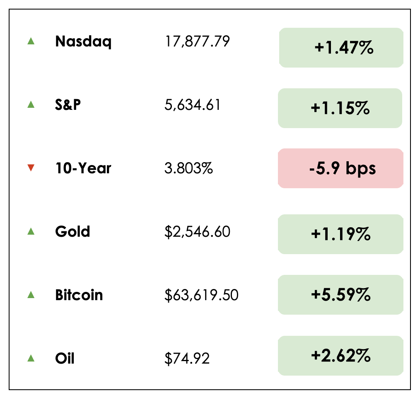Click the green up arrow beside Oil

30,358
